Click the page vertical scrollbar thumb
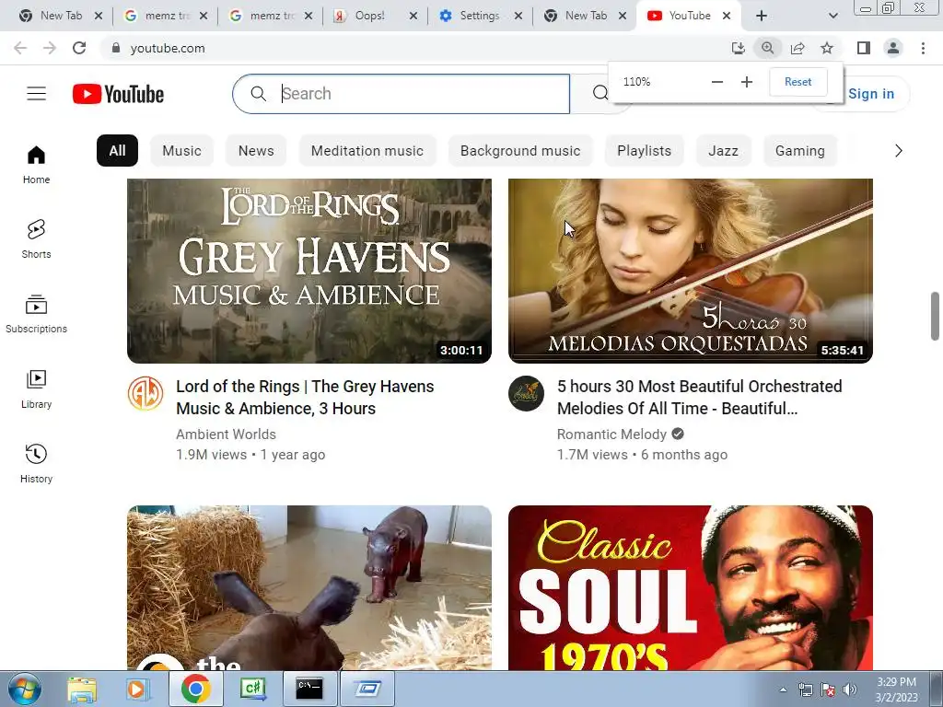Viewport: 943px width, 707px height. (935, 316)
